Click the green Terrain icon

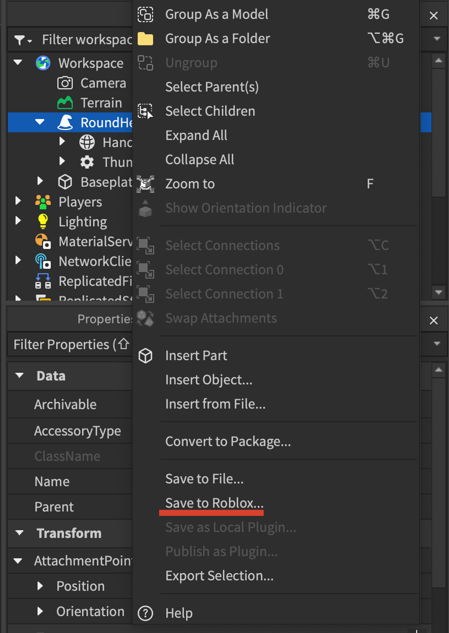pyautogui.click(x=65, y=103)
